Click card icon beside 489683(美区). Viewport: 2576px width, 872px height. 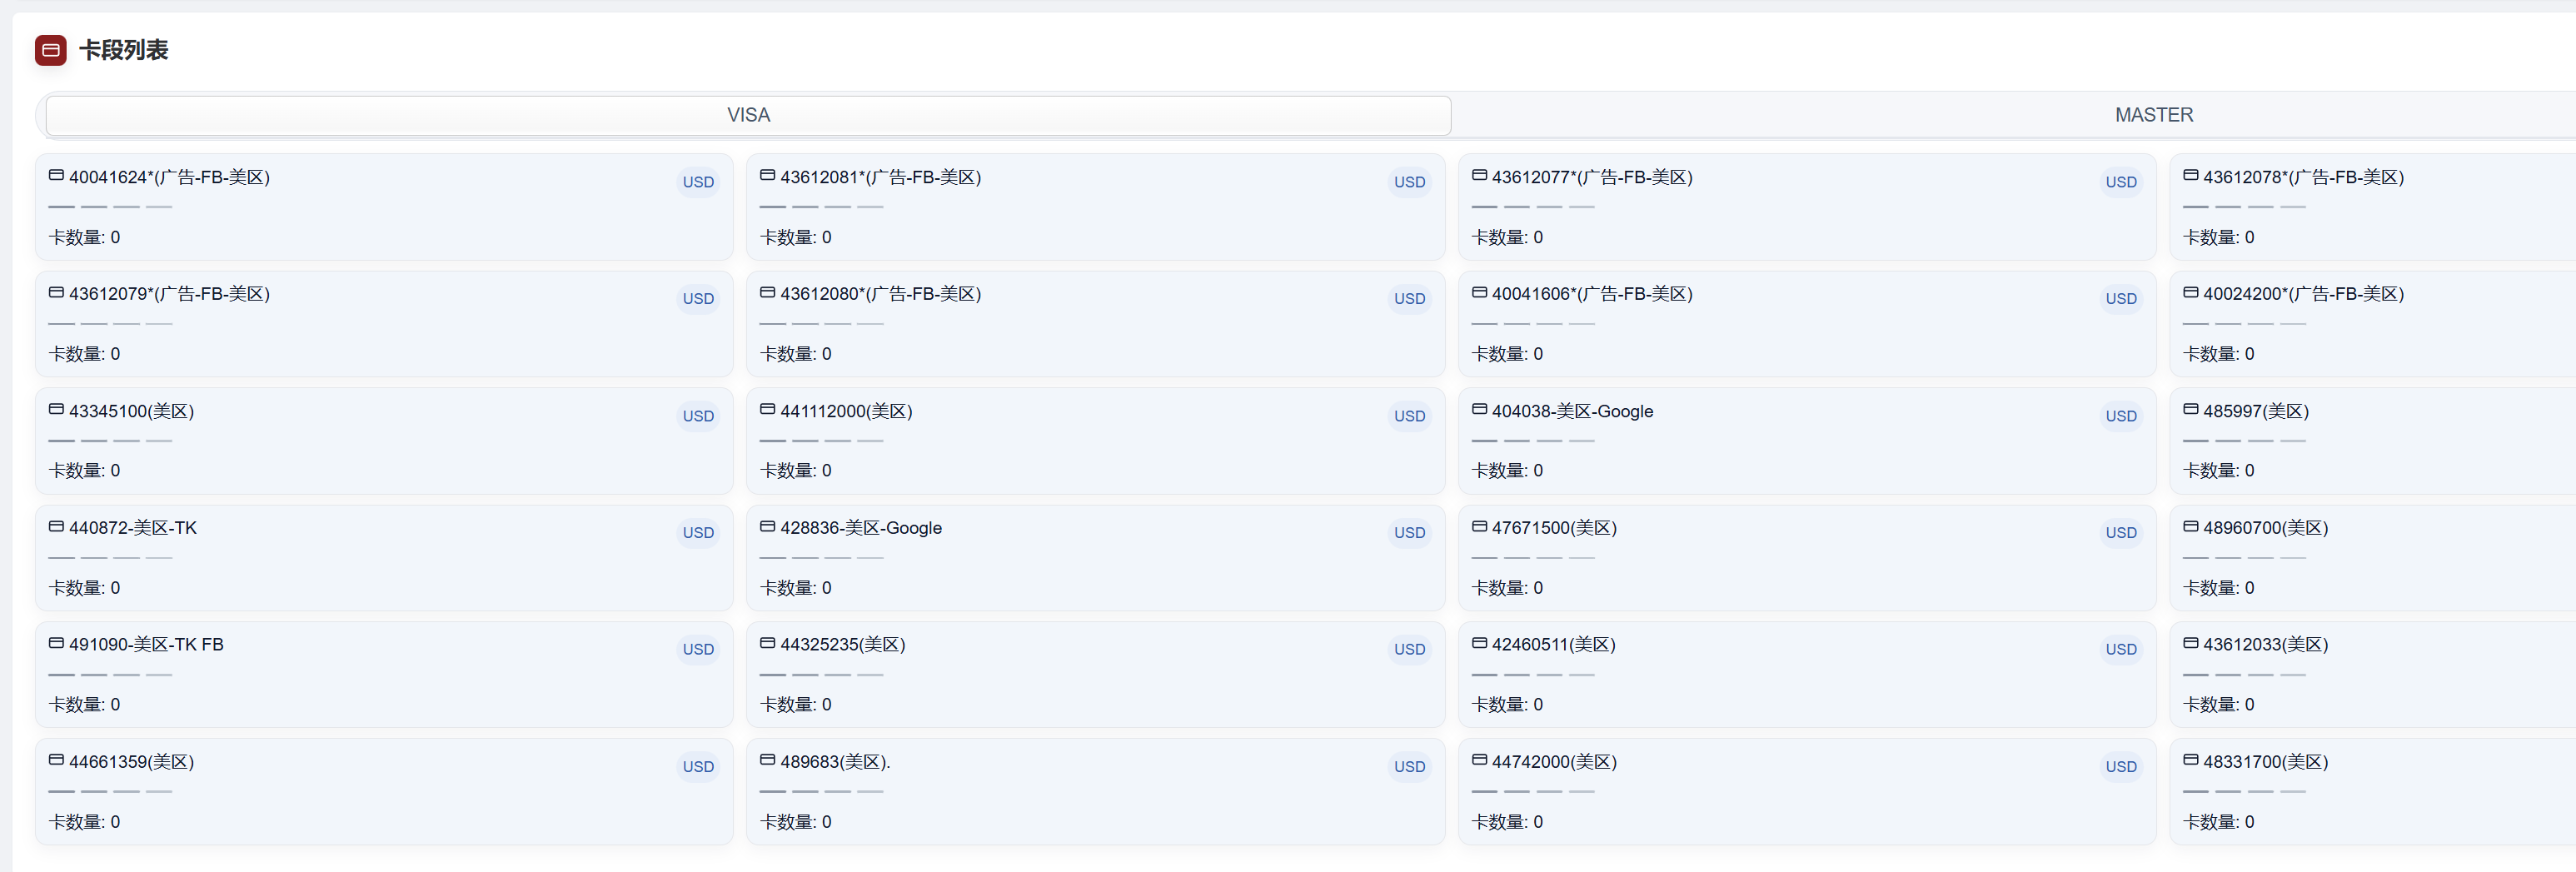click(x=767, y=761)
